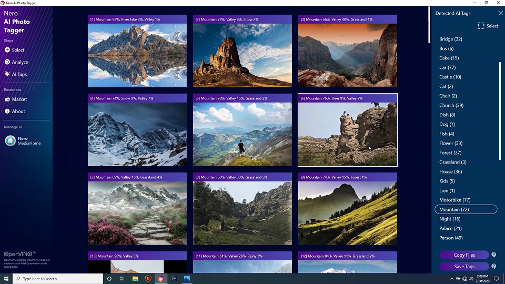This screenshot has height=284, width=505.
Task: Click the Windows taskbar search box
Action: (58, 279)
